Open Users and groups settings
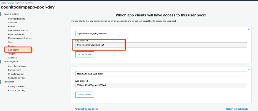Viewport: 258px width, 111px height. (16, 19)
